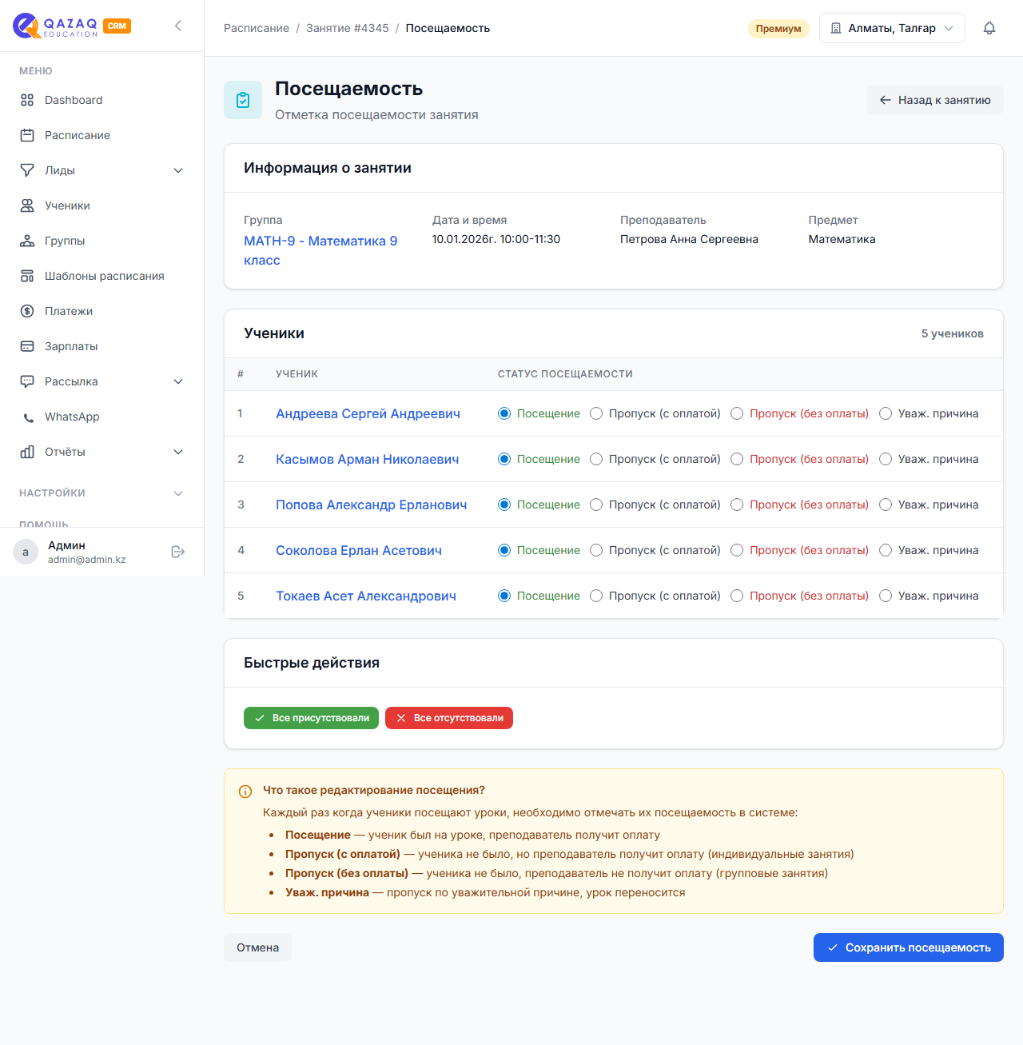Open student Токаев Асет Александрович link
Image resolution: width=1023 pixels, height=1045 pixels.
point(366,596)
